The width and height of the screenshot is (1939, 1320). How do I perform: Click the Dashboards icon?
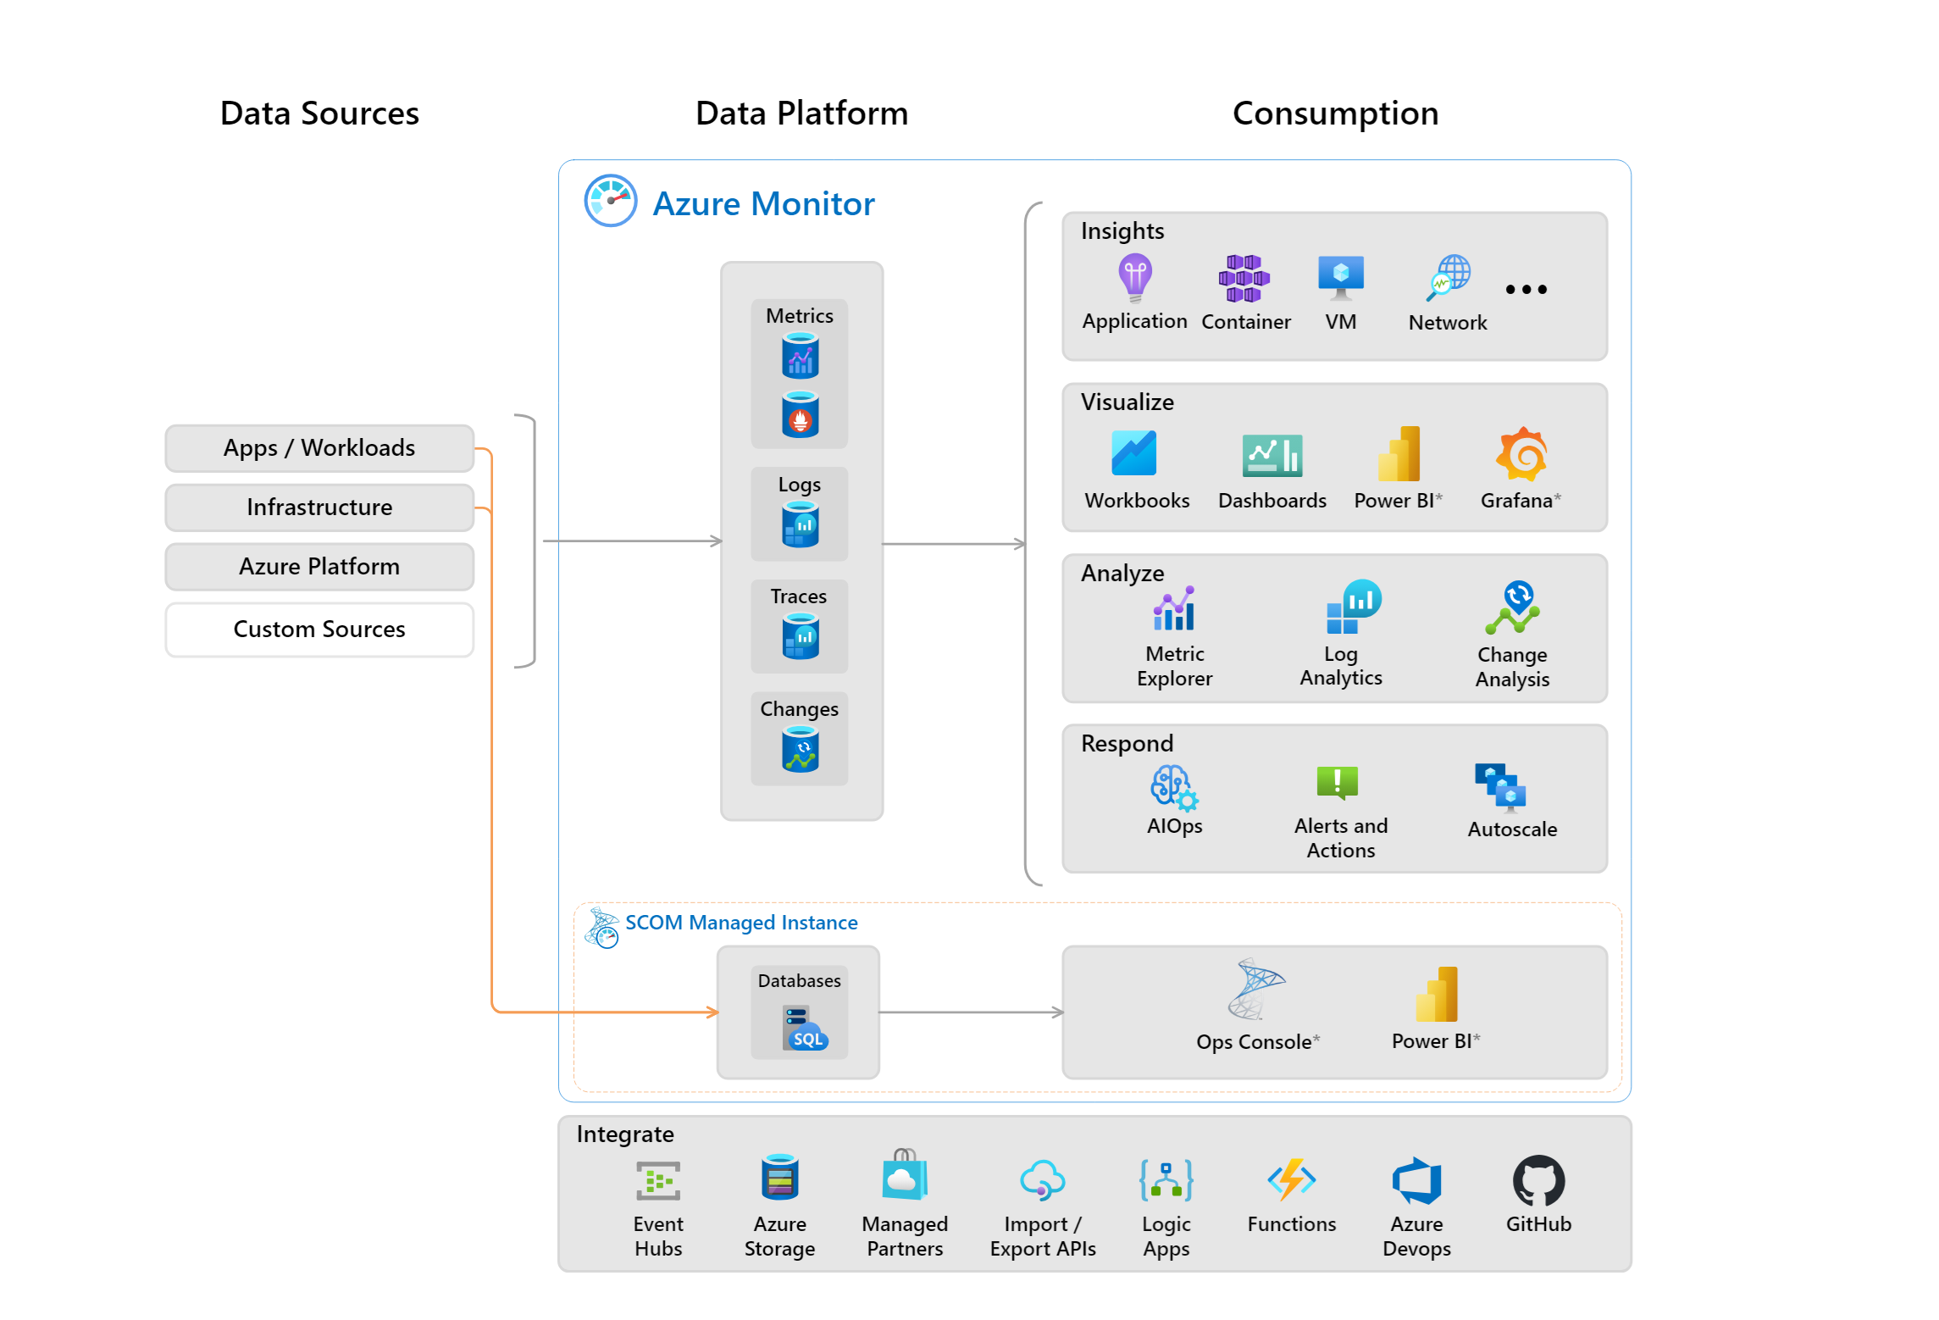point(1271,456)
